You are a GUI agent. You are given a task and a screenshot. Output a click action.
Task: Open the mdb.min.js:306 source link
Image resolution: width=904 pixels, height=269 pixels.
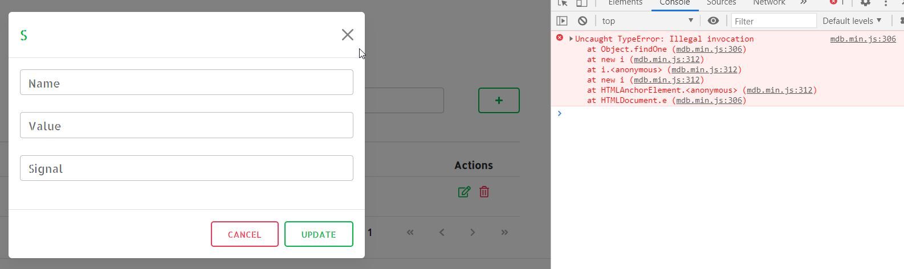(863, 39)
